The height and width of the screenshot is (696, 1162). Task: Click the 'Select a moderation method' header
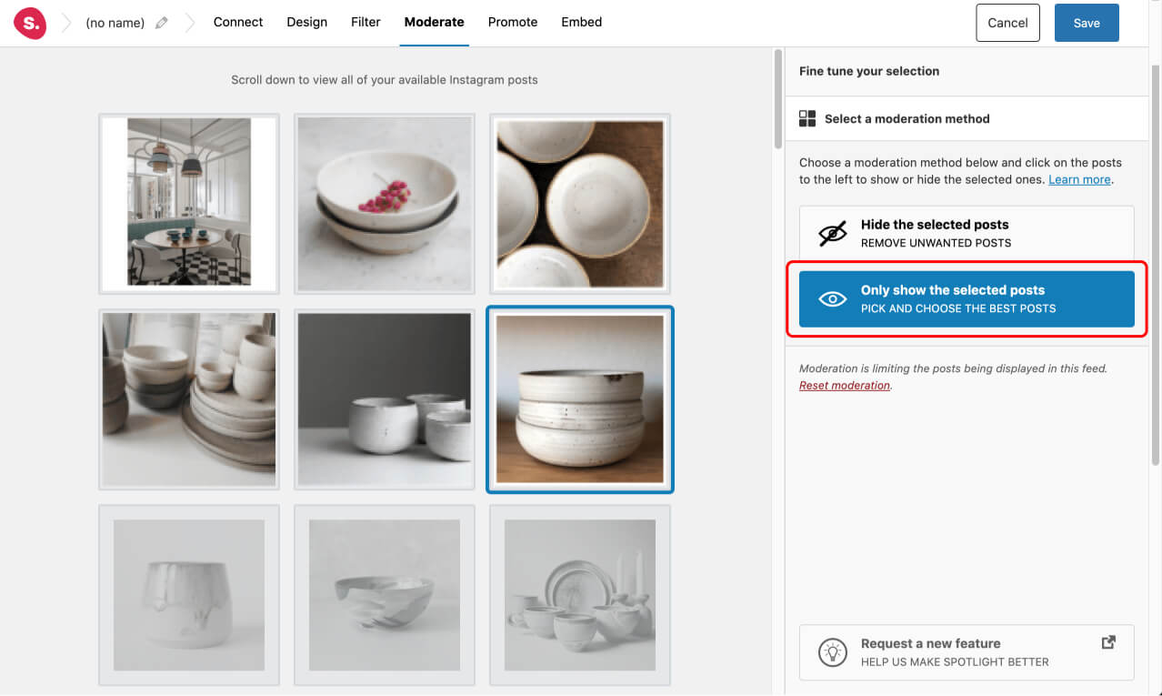tap(967, 118)
